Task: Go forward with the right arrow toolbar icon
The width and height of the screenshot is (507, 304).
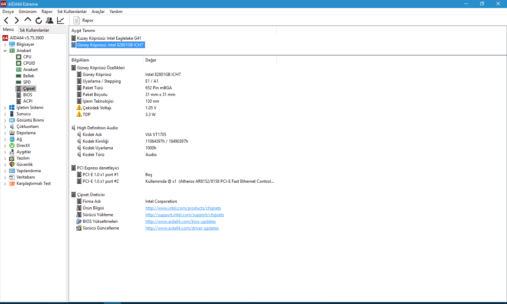Action: point(17,20)
